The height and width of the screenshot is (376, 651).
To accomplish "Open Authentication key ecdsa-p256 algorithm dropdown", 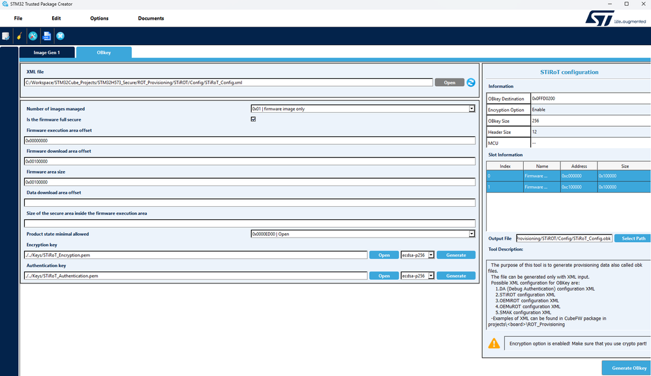I will [431, 276].
